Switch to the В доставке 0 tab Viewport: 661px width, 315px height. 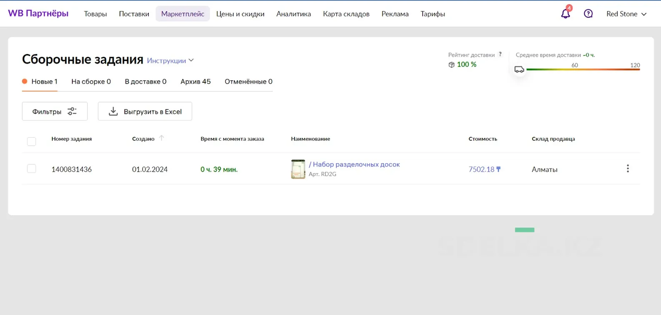tap(146, 82)
